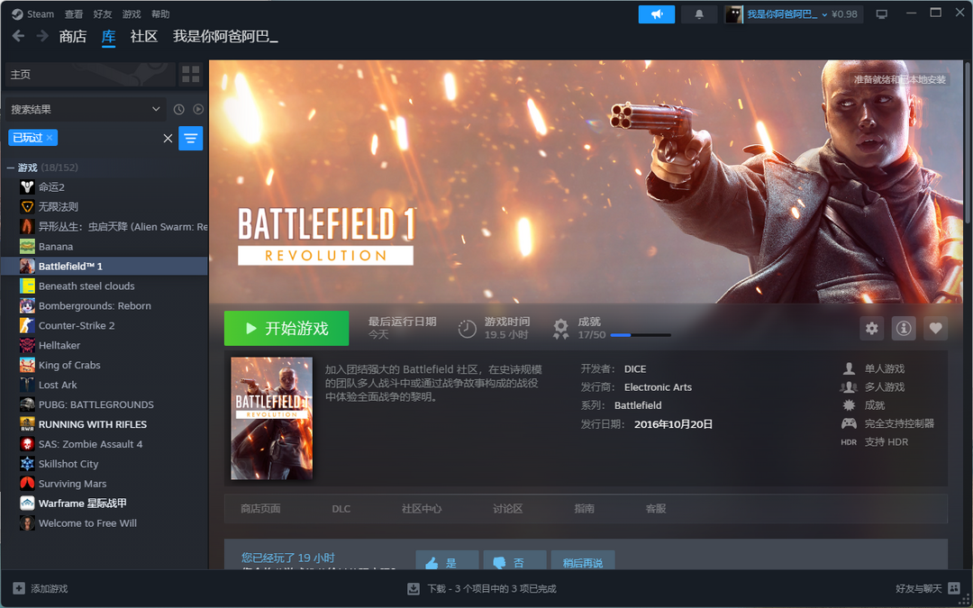Clear the library search with X
The width and height of the screenshot is (973, 608).
168,139
